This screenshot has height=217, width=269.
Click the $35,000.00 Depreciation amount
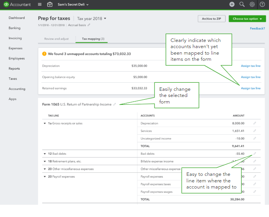point(139,66)
